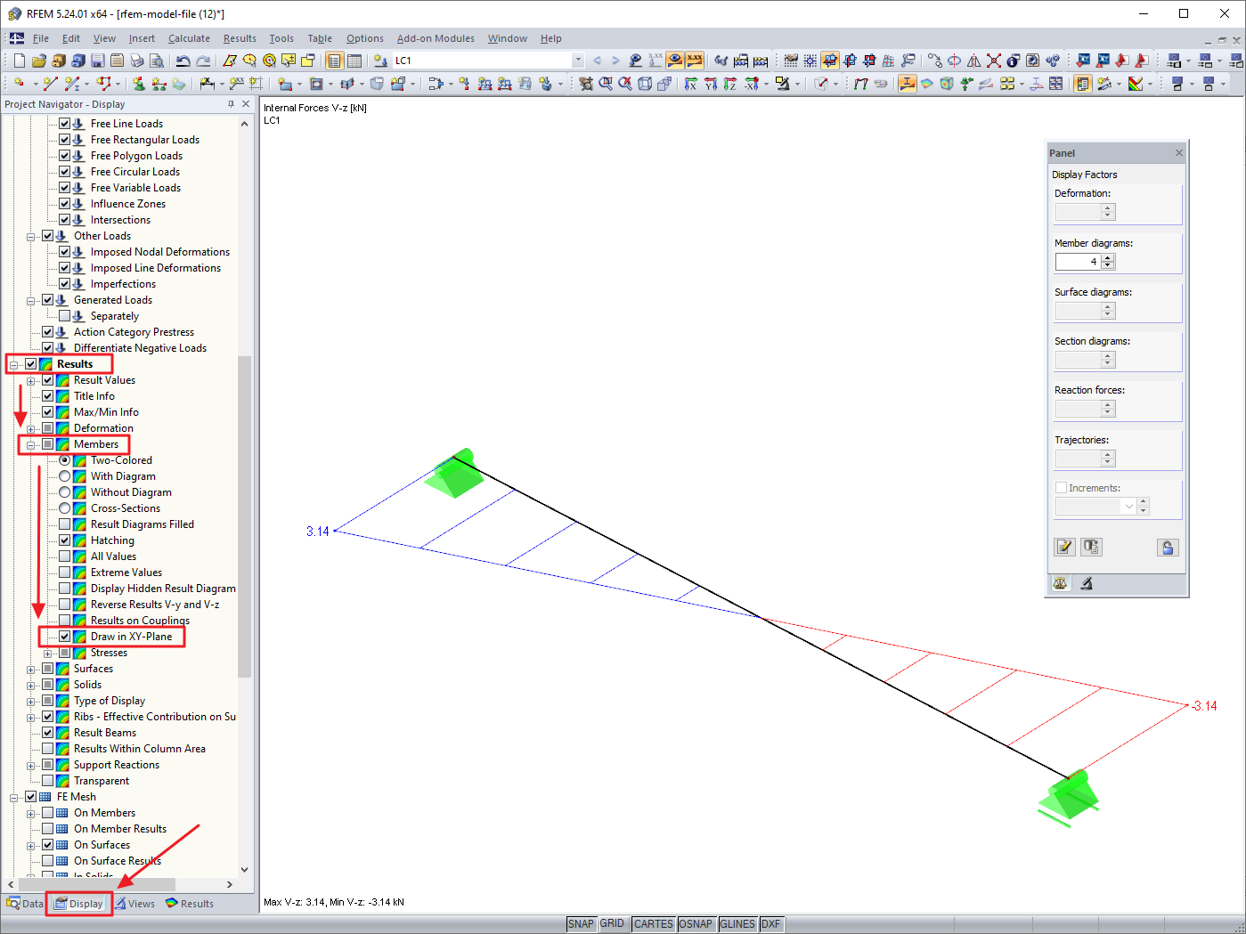Click the Member diagrams factor input field
This screenshot has width=1246, height=934.
(1078, 262)
